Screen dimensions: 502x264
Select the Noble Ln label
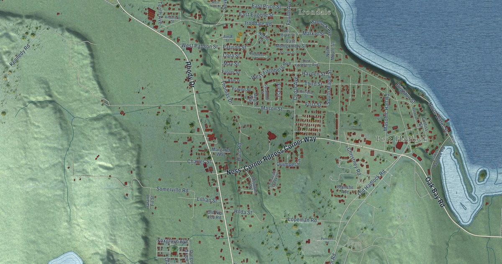[x=264, y=37]
